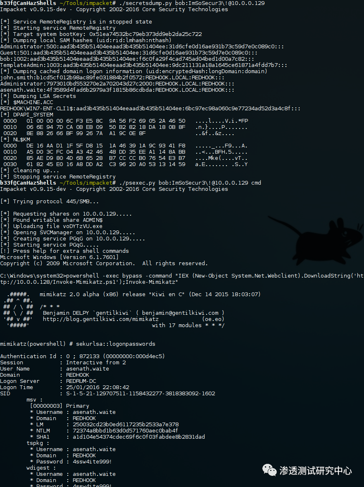The image size is (364, 487).
Task: Click the benjamin@gentilkiwi.com email address
Action: (x=180, y=313)
